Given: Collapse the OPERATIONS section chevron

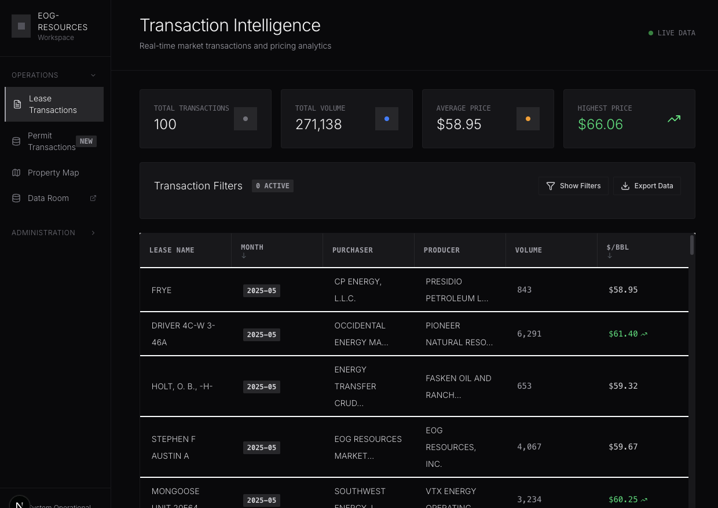Looking at the screenshot, I should (x=93, y=75).
